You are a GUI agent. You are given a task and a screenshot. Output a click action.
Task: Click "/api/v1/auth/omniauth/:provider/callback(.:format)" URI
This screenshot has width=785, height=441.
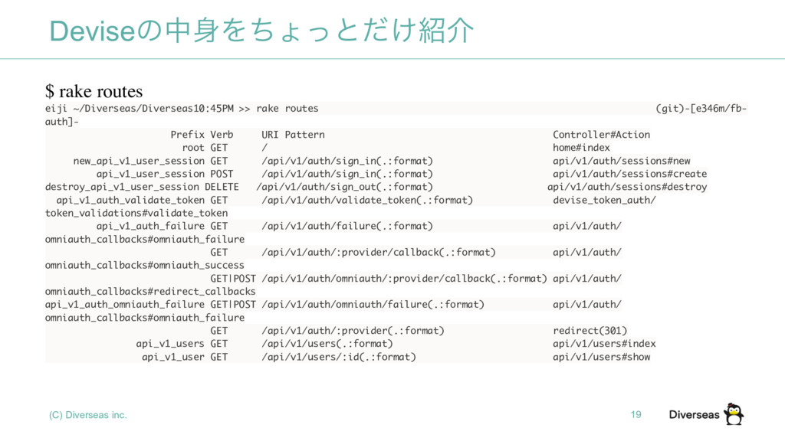coord(404,279)
